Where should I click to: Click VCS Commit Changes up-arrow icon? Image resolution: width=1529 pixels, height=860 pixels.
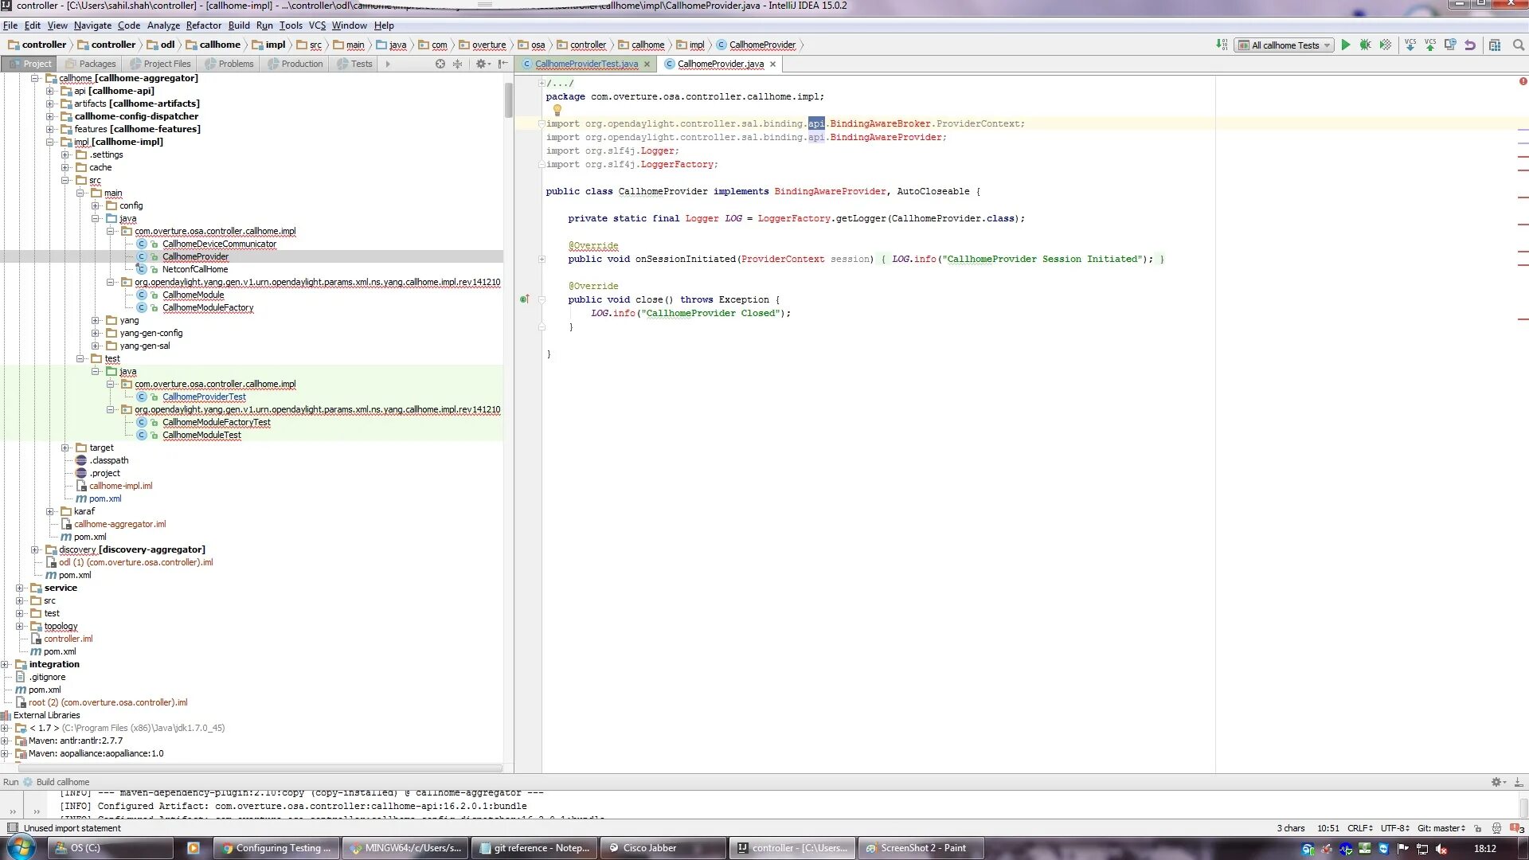[x=1430, y=45]
